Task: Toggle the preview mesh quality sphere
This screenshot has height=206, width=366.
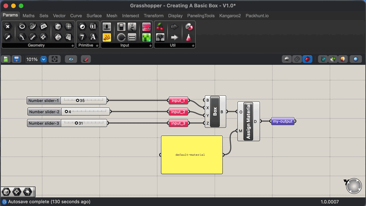Action: pos(343,59)
